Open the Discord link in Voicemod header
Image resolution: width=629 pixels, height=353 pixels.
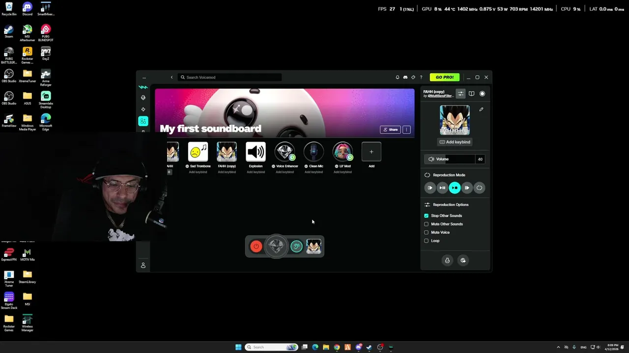(x=405, y=77)
